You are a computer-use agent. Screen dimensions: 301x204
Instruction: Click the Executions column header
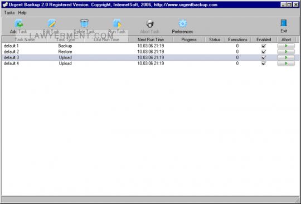point(237,40)
